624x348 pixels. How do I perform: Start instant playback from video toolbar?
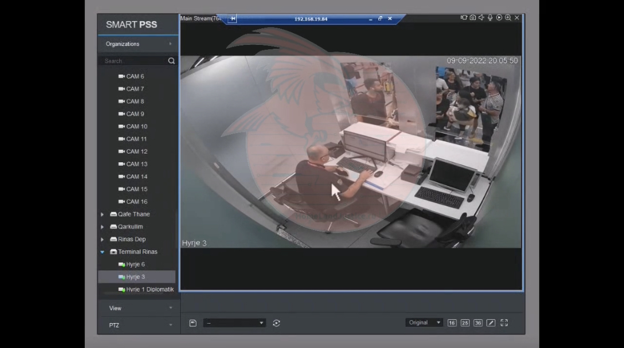[x=499, y=18]
